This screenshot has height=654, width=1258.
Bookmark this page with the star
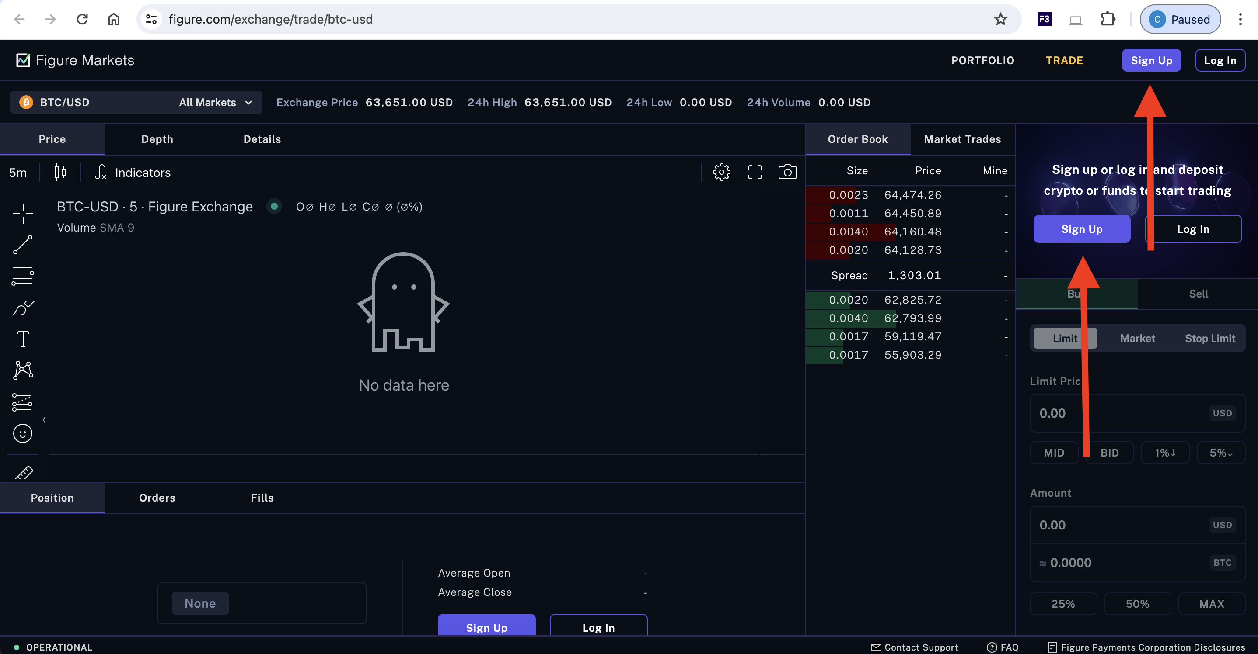(1000, 19)
